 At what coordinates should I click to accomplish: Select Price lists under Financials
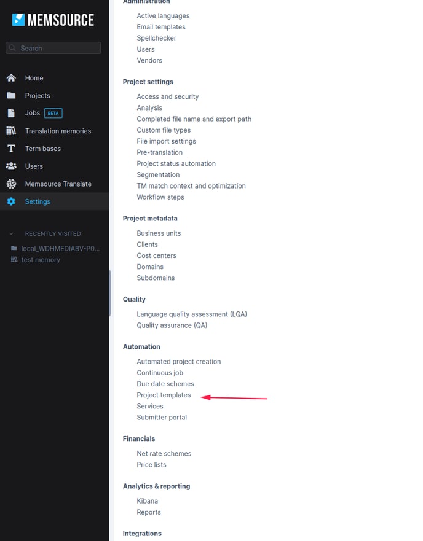(x=151, y=465)
